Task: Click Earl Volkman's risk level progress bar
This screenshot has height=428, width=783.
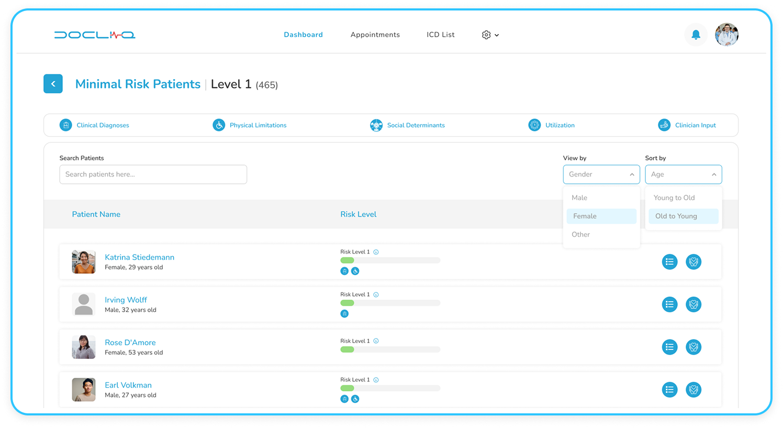Action: click(390, 388)
